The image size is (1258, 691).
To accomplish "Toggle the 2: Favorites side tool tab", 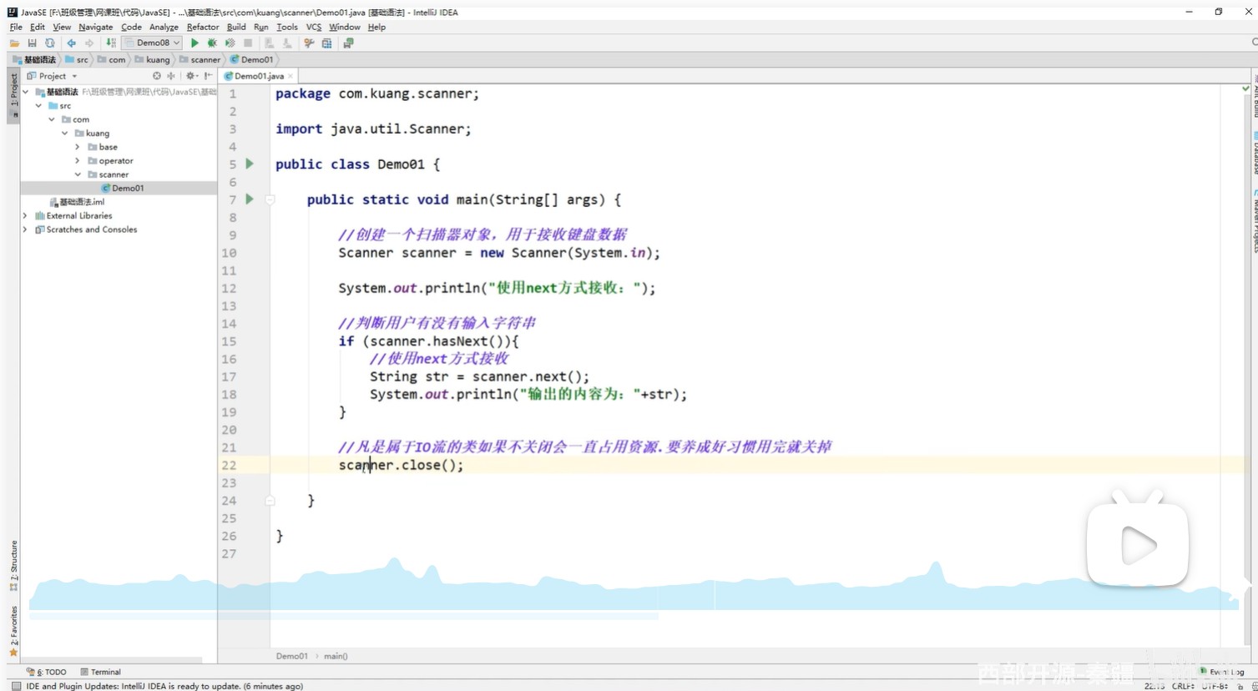I will [13, 631].
